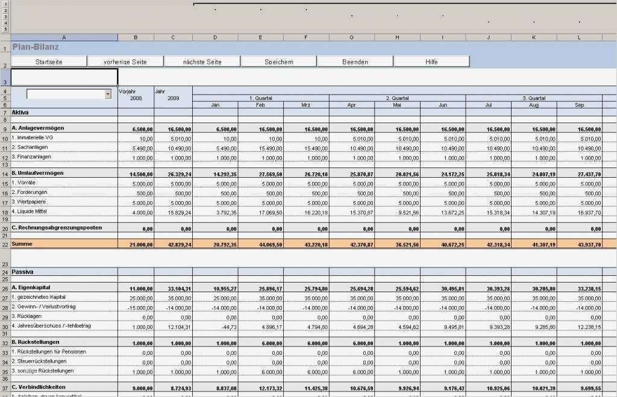Open Hilfe via its button
The width and height of the screenshot is (617, 397).
pos(431,60)
